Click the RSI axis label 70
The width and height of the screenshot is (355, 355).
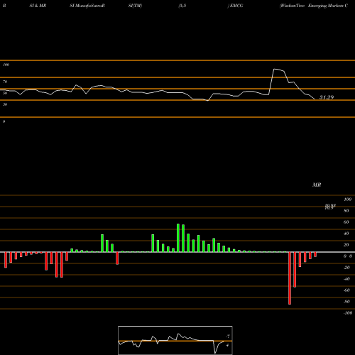click(x=5, y=82)
